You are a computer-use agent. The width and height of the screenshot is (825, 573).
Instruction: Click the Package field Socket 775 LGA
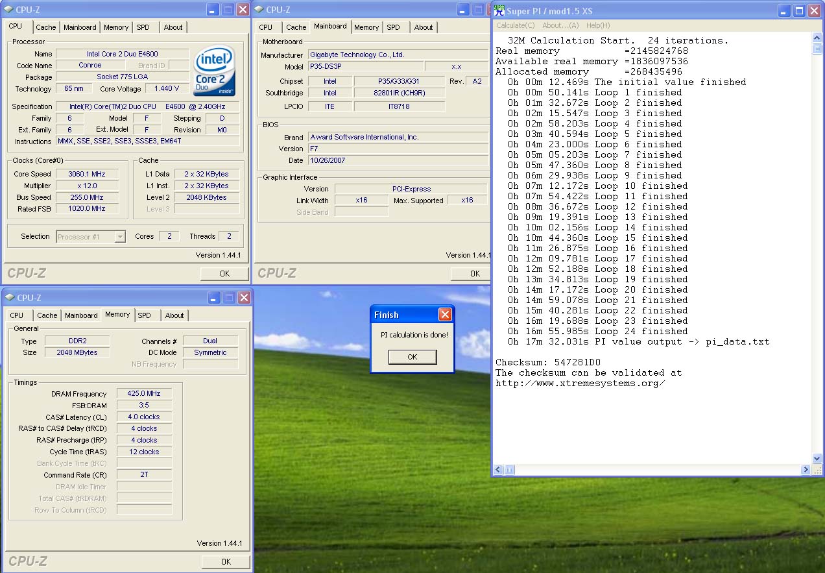122,77
